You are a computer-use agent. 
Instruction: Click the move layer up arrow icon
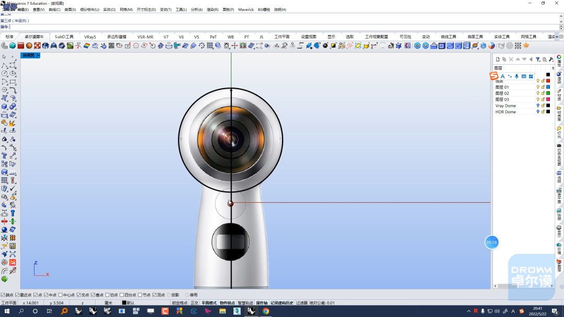click(x=518, y=59)
